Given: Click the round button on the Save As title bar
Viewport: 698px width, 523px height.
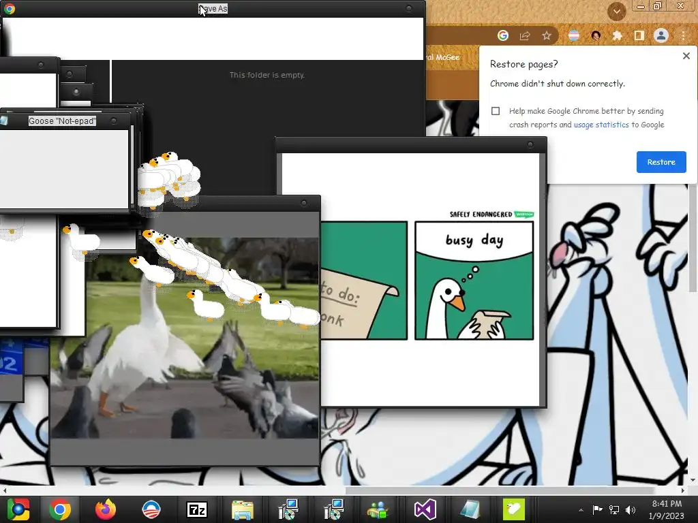Looking at the screenshot, I should tap(409, 8).
